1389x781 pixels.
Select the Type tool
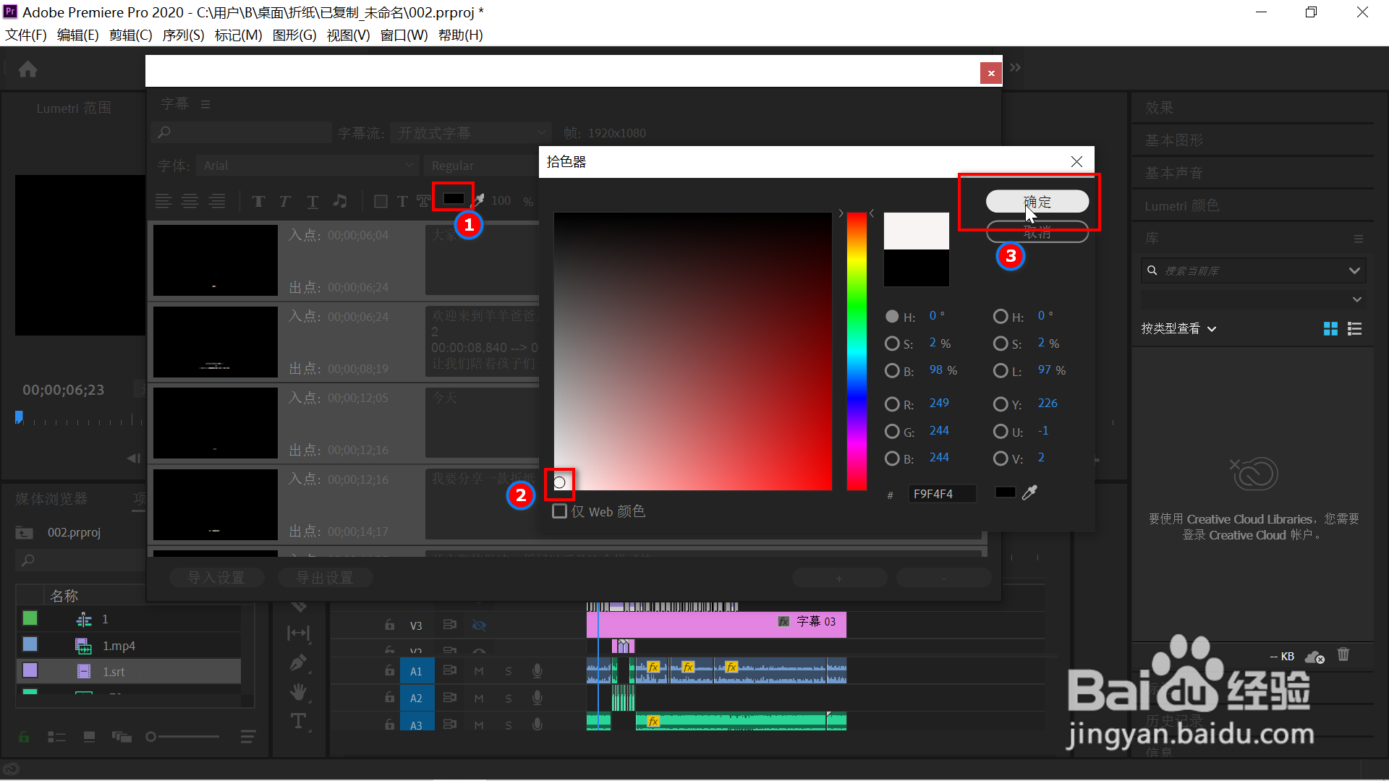coord(298,721)
